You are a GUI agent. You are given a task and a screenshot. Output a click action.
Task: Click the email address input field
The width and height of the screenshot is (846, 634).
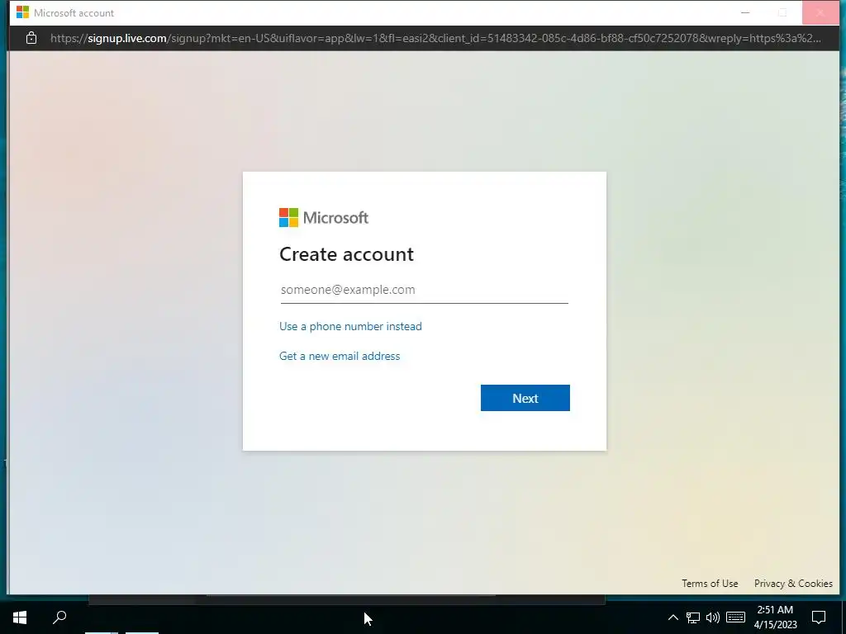click(x=424, y=290)
